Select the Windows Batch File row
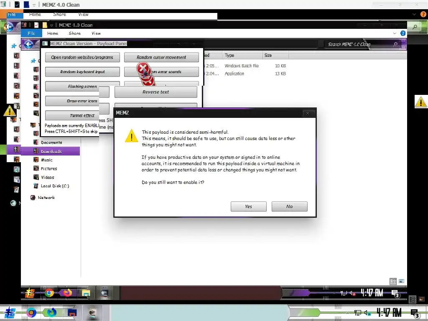 [245, 66]
